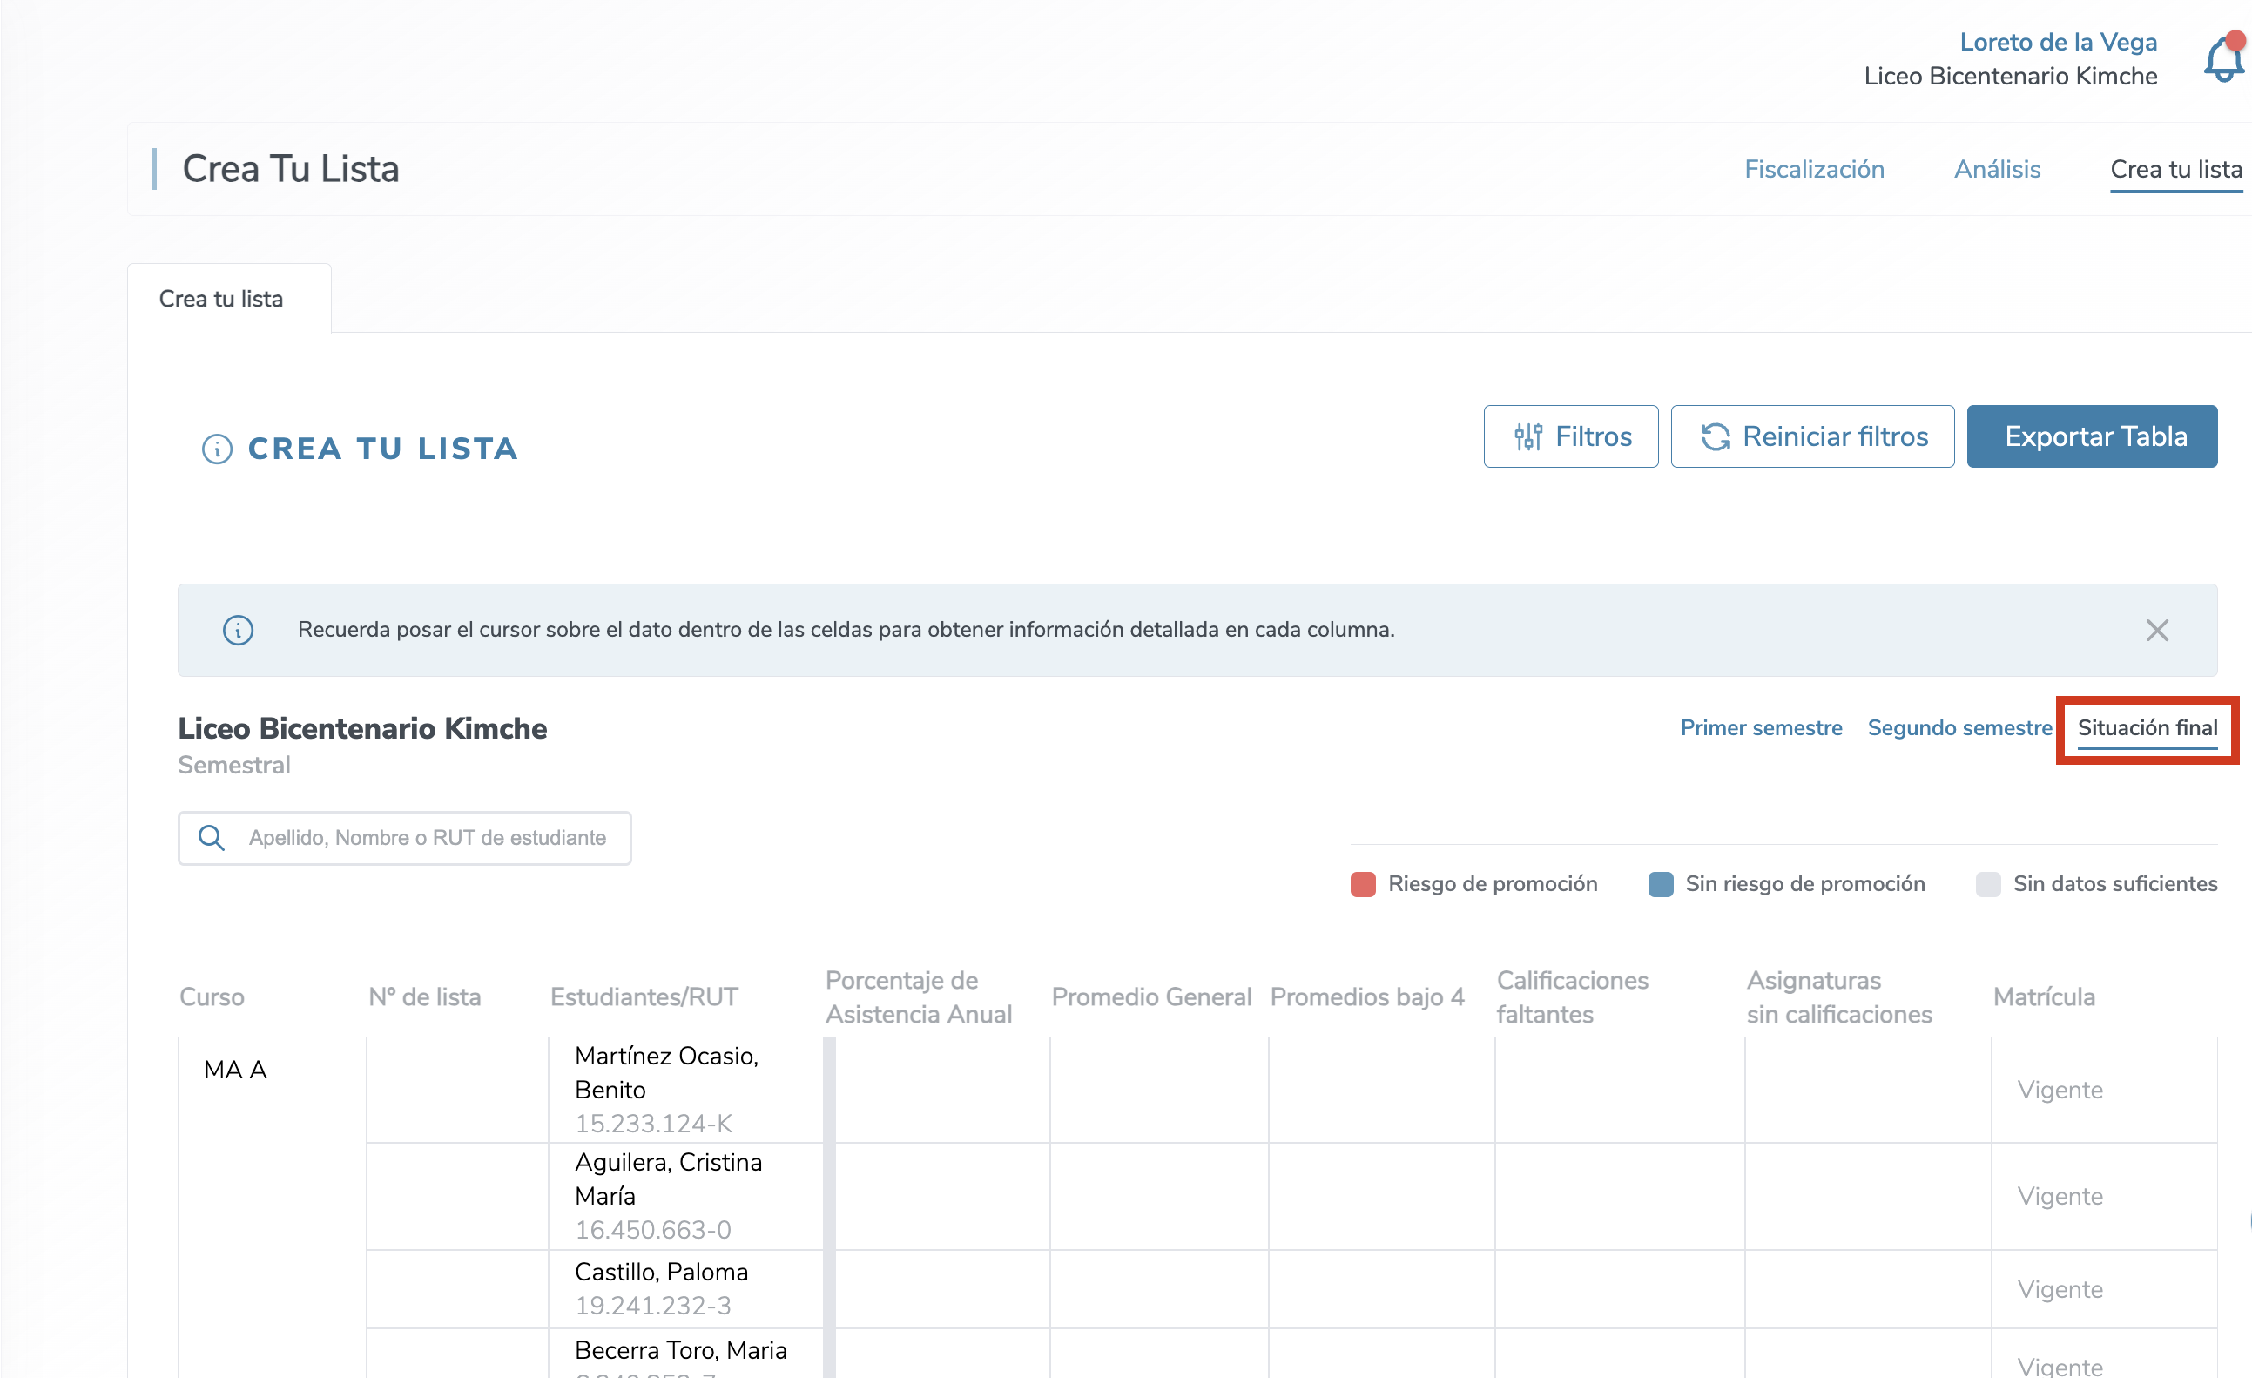The image size is (2252, 1378).
Task: Click the student search input field
Action: pos(426,838)
